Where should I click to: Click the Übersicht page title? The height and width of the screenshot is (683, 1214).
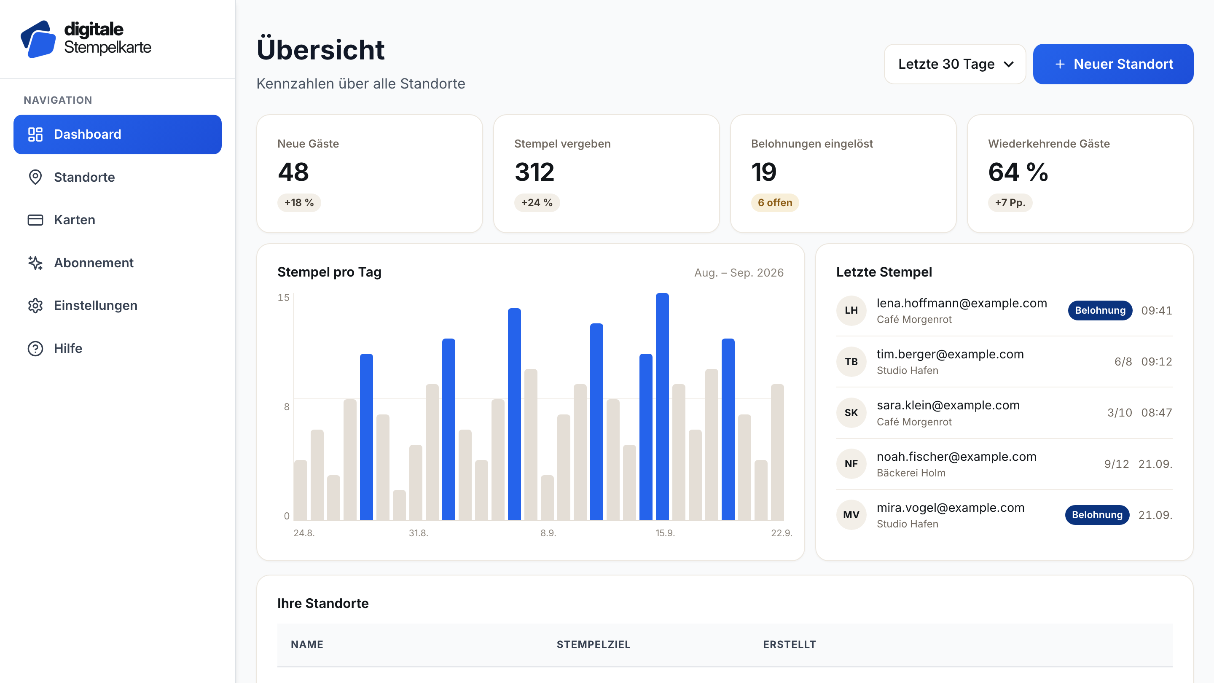click(x=320, y=49)
